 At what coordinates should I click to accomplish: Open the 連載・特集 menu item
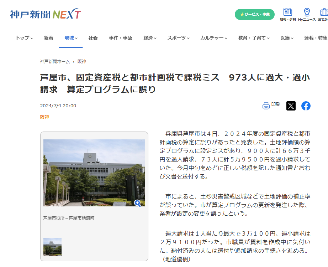pos(316,38)
